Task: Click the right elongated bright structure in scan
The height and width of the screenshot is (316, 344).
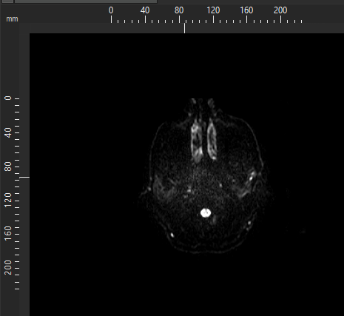Action: [212, 139]
